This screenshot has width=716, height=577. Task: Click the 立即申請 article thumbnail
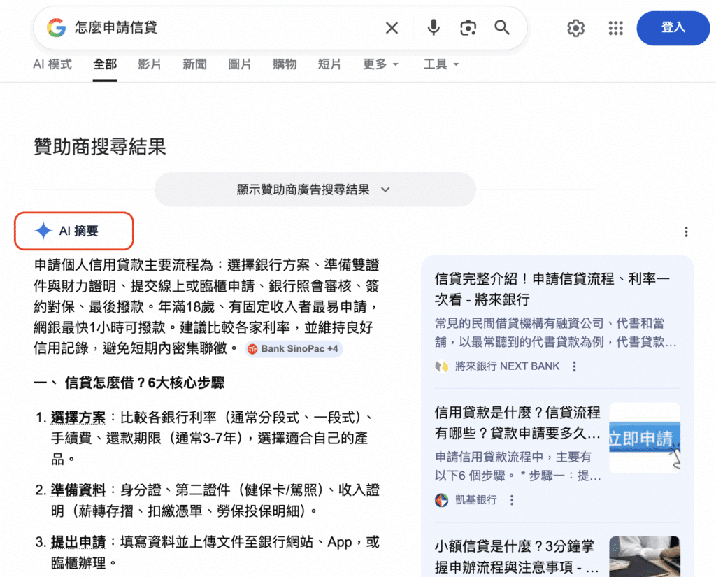tap(644, 438)
